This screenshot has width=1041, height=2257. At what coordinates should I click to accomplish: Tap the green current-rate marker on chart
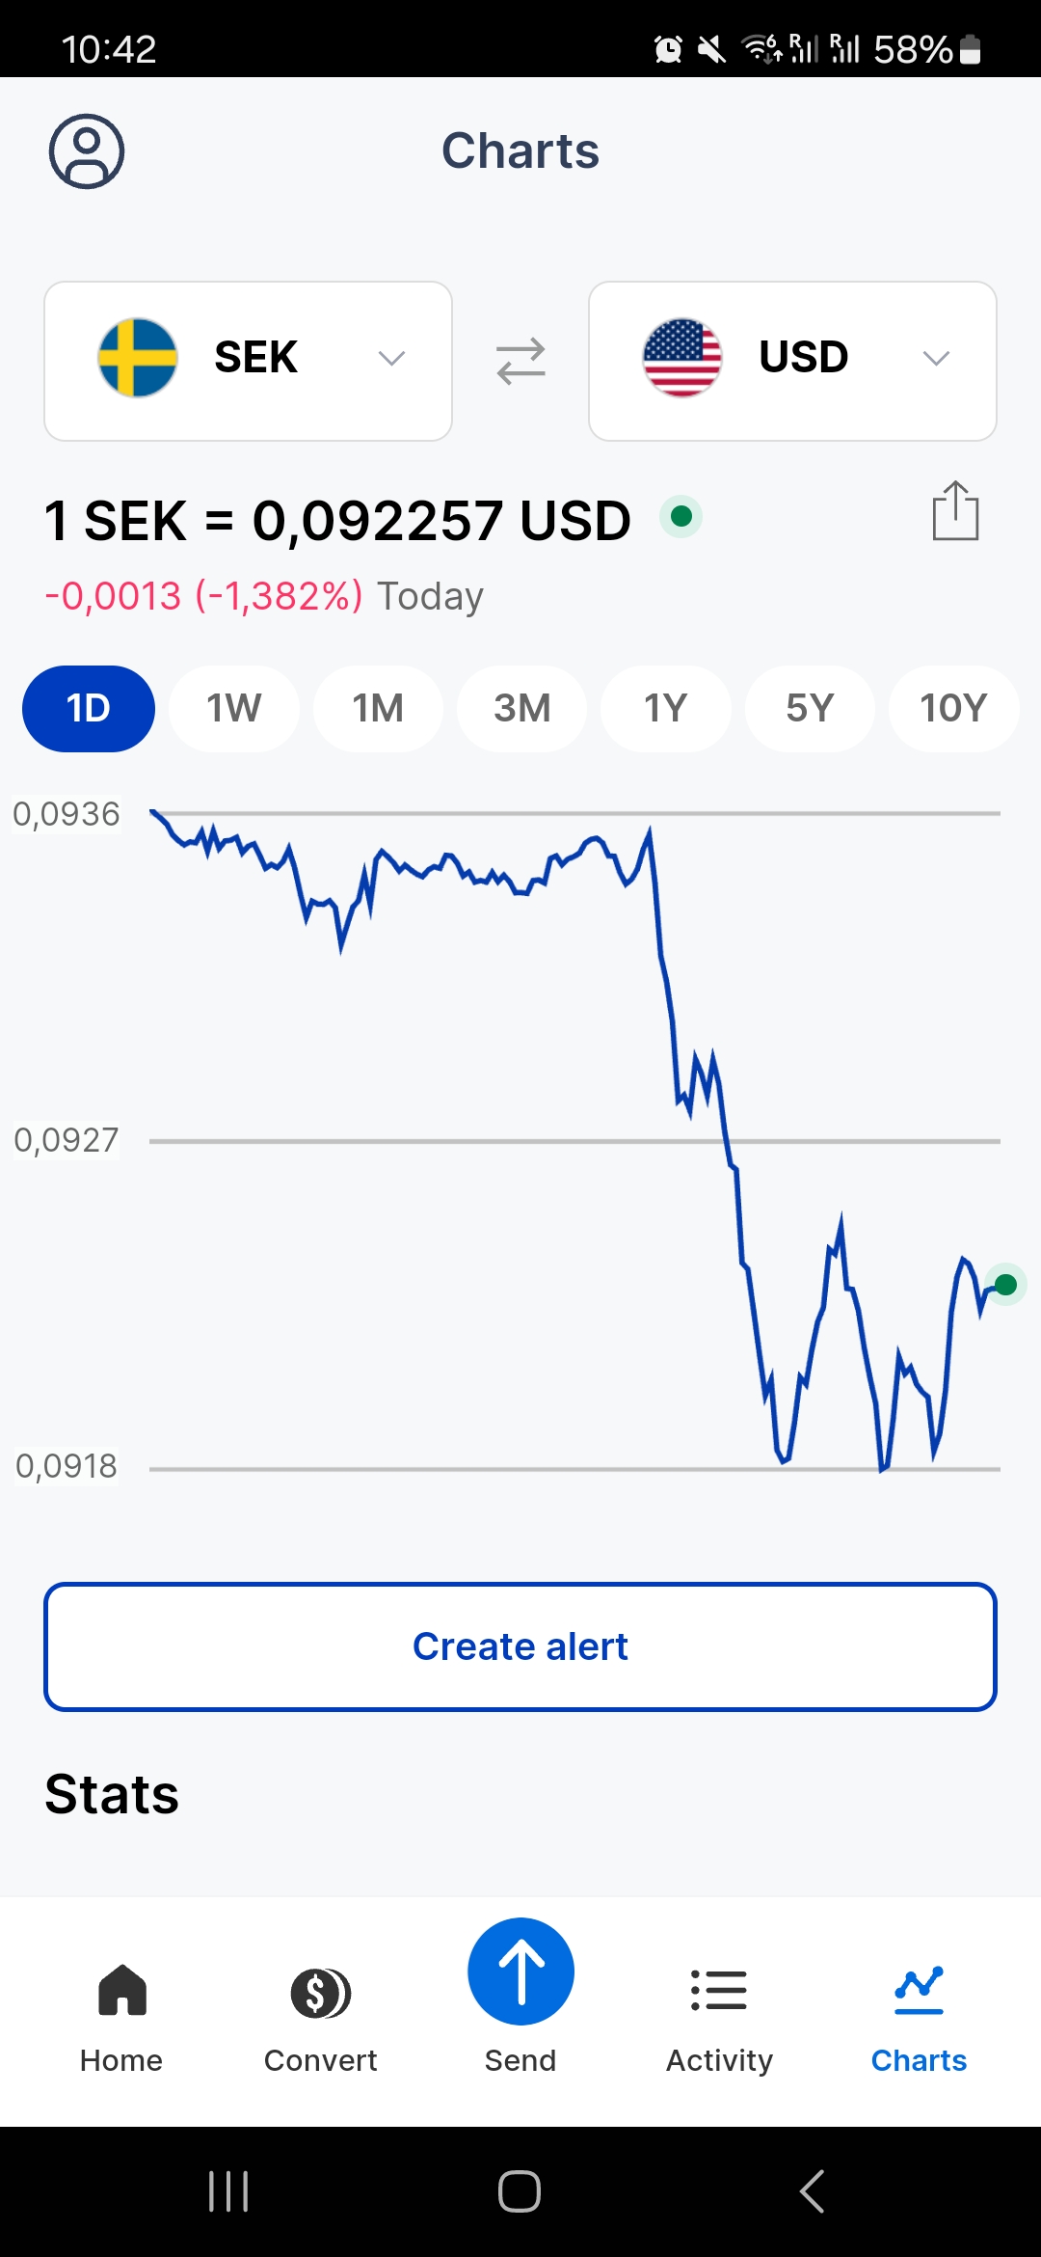pos(1005,1285)
